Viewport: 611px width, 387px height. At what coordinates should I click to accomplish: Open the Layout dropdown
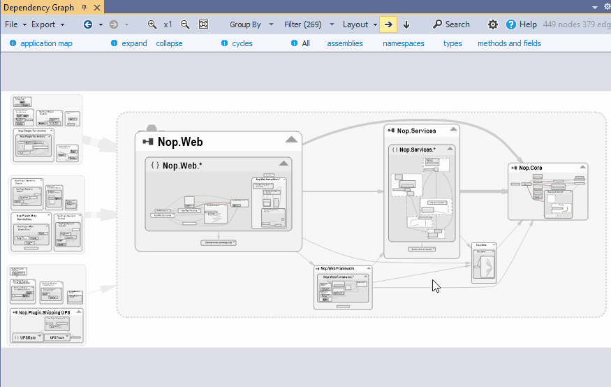(x=360, y=24)
